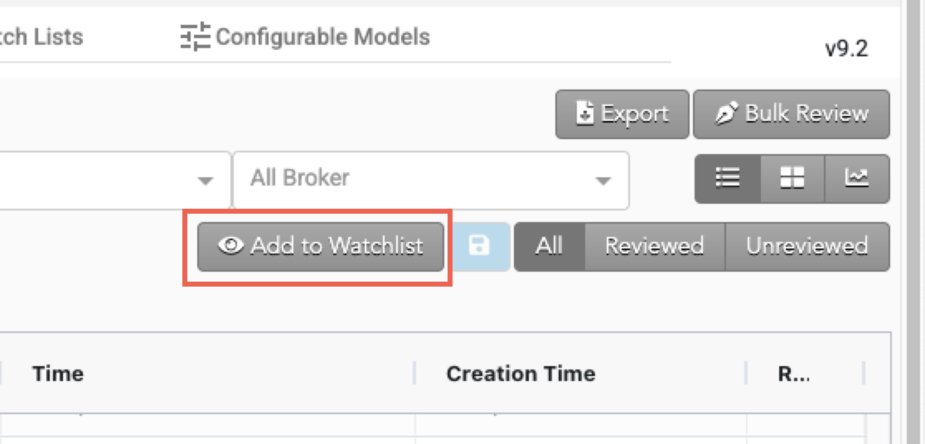Switch to list view icon
This screenshot has height=444, width=925.
click(728, 179)
